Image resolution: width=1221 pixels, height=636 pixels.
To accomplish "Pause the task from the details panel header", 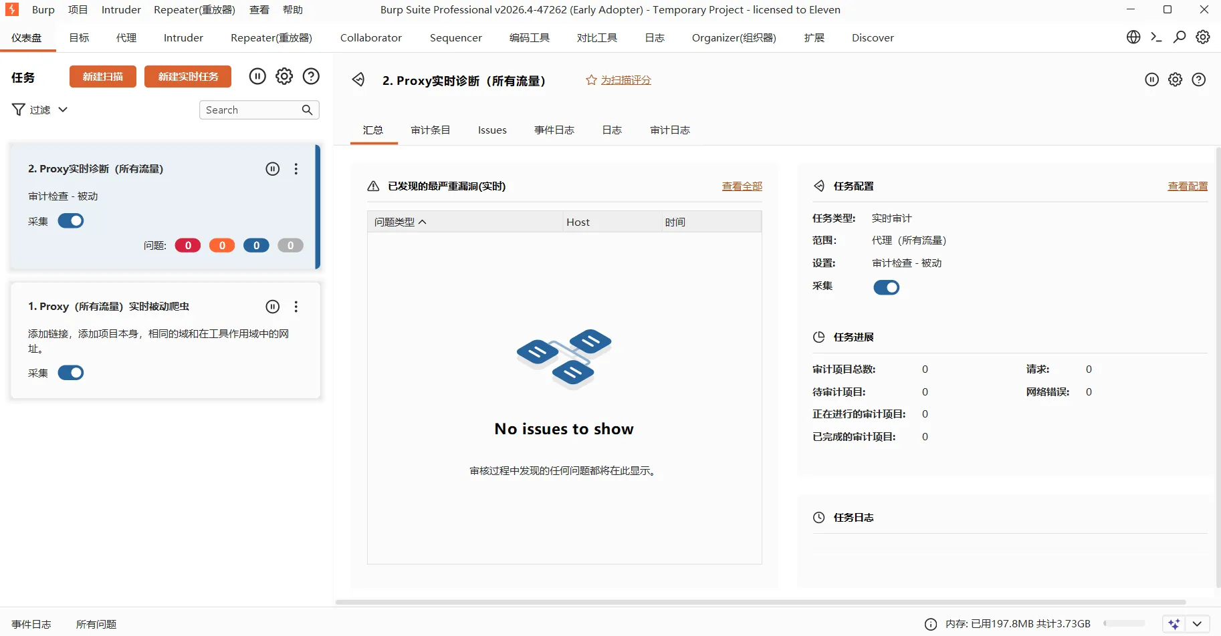I will coord(1151,79).
